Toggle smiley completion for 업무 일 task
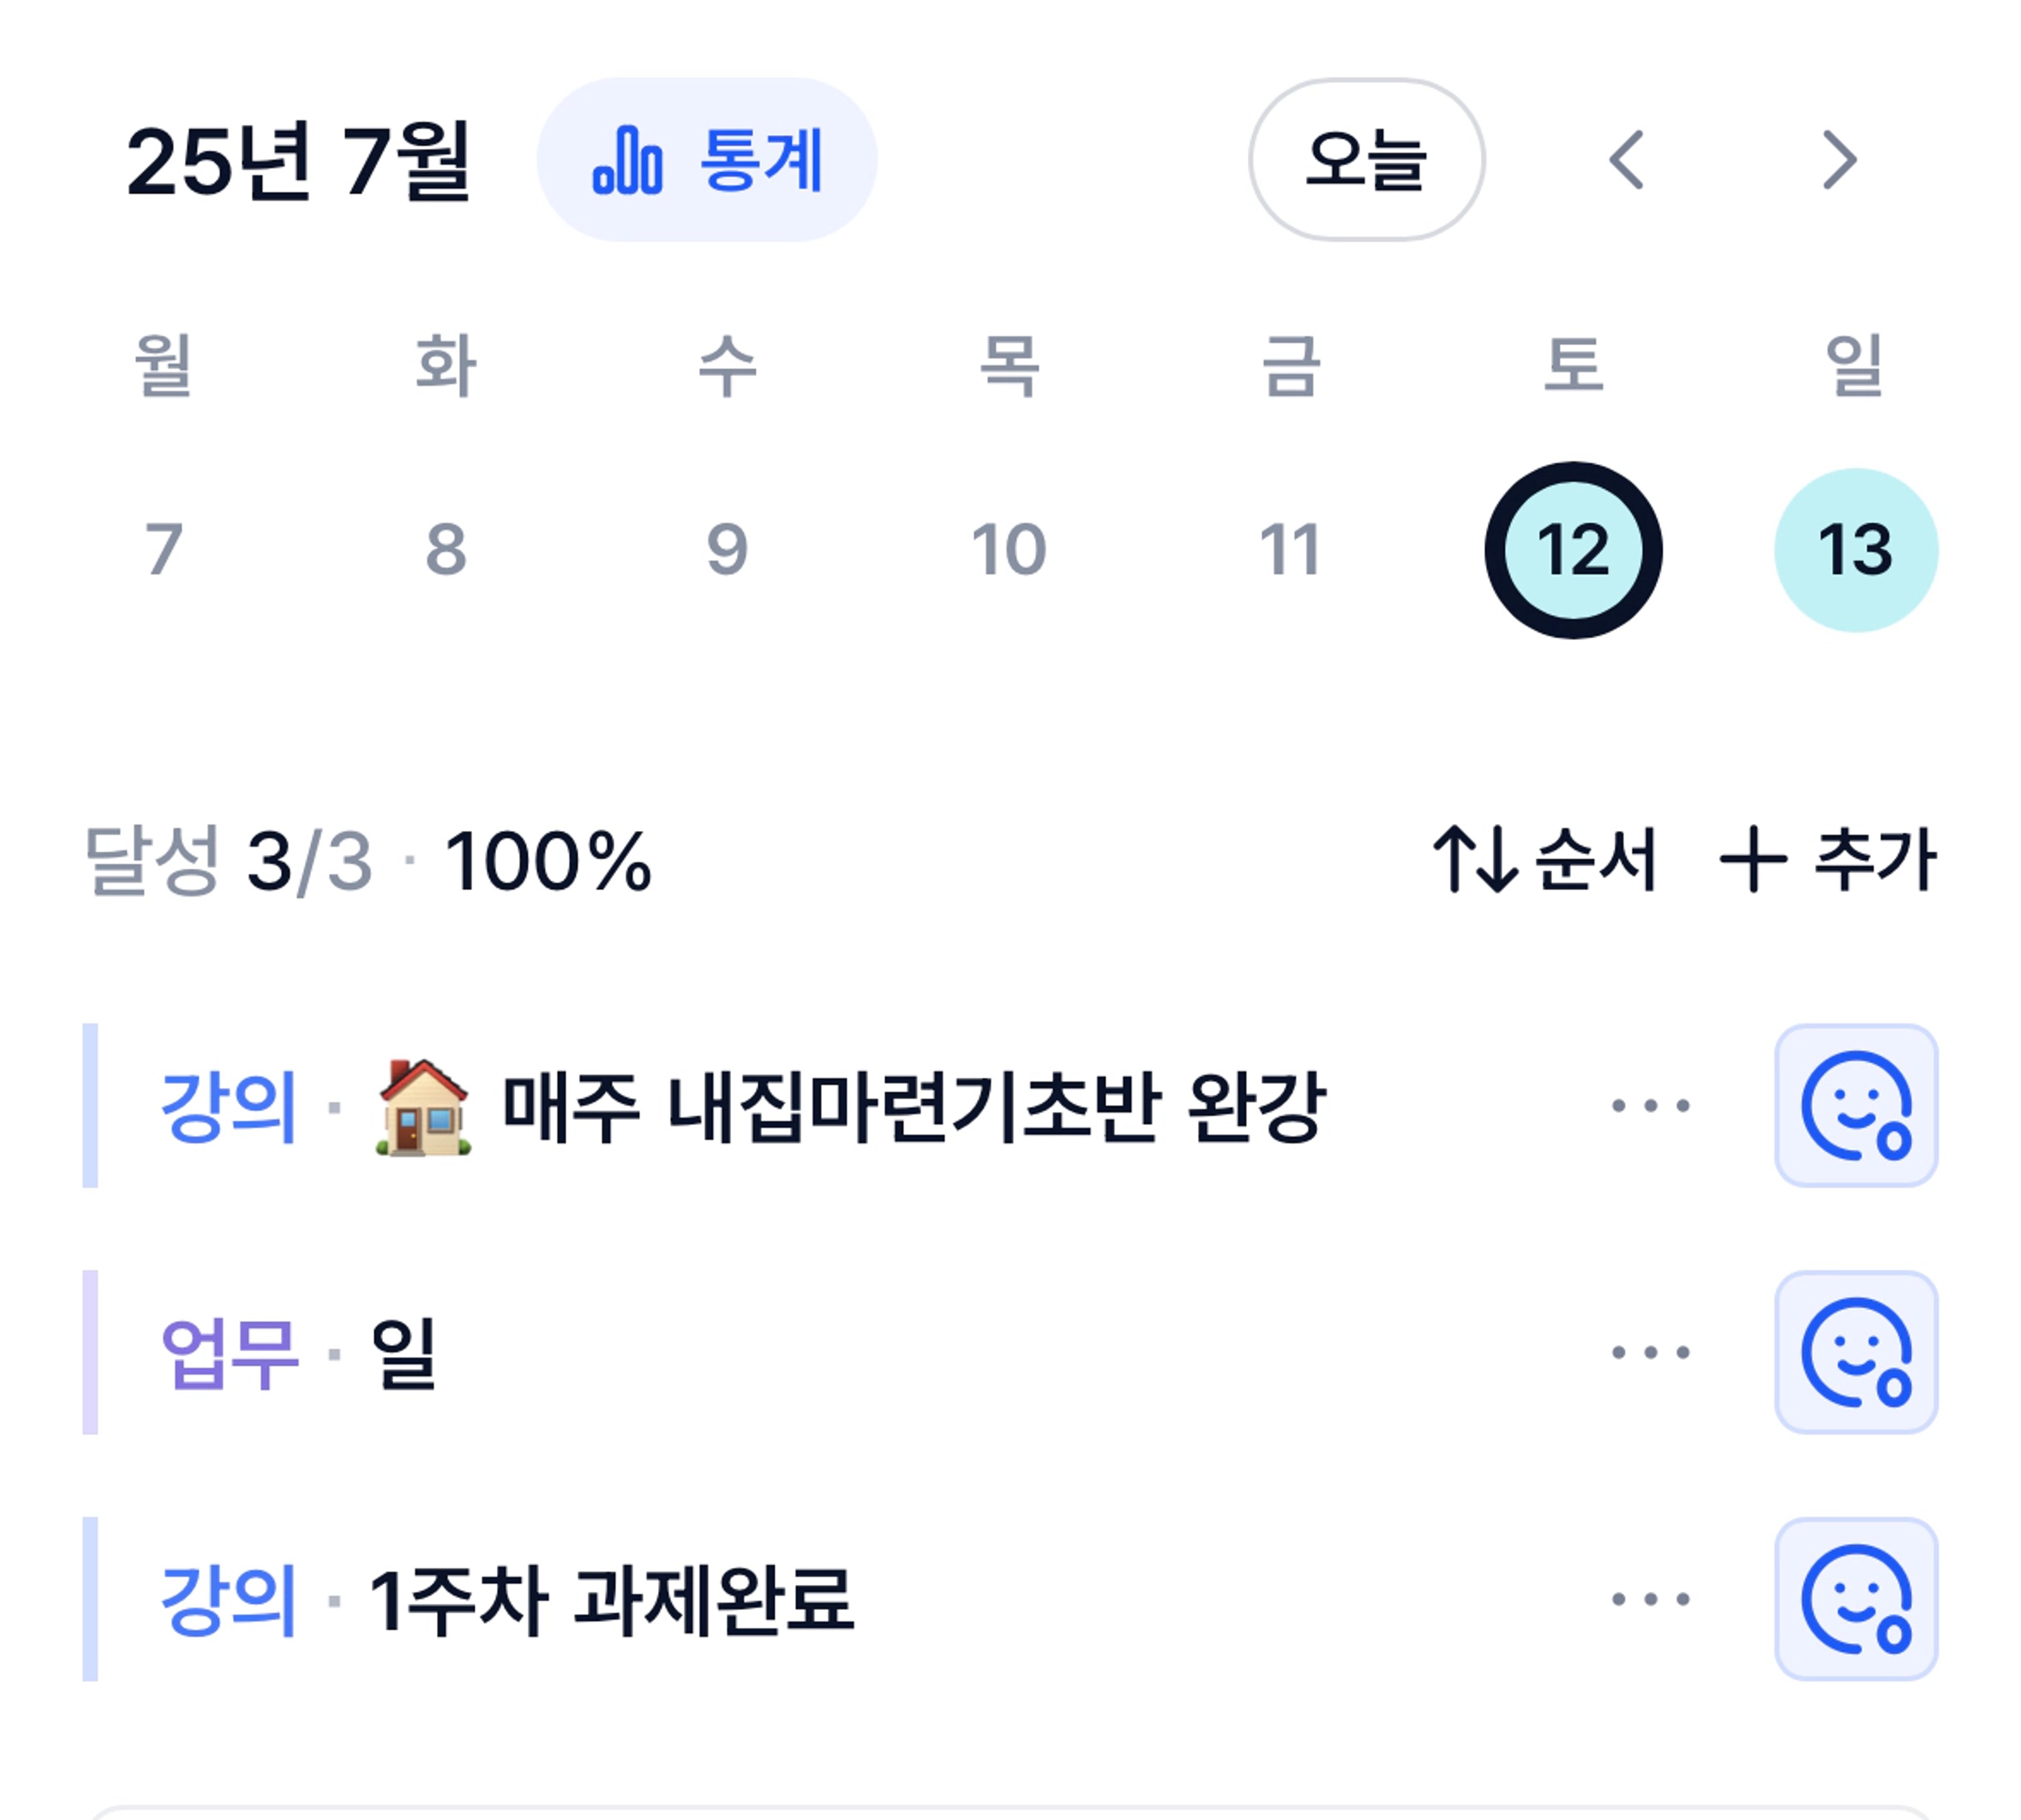Screen dimensions: 2021x1820 coord(1856,1352)
